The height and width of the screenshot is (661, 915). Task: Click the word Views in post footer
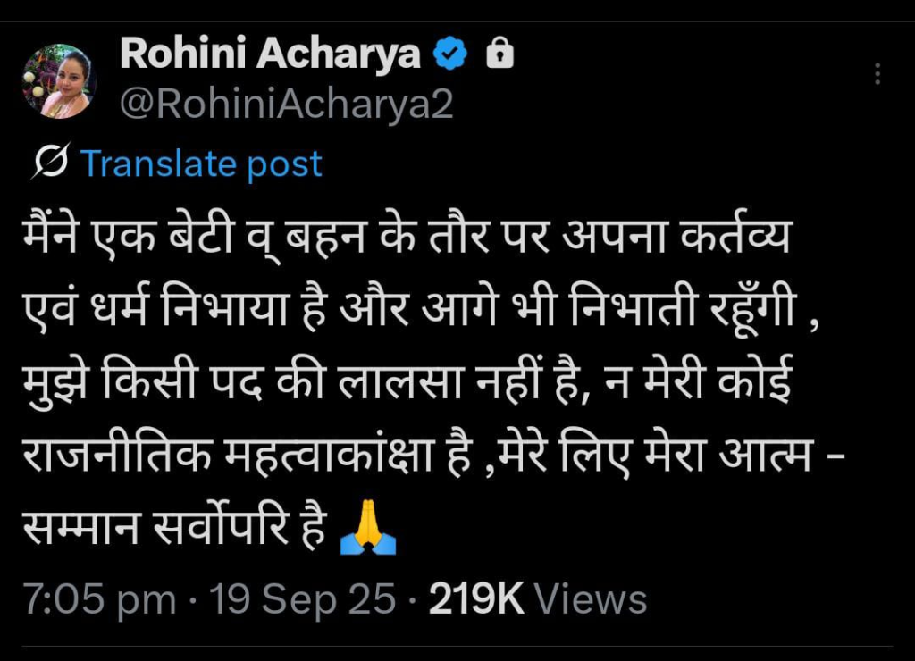coord(595,599)
